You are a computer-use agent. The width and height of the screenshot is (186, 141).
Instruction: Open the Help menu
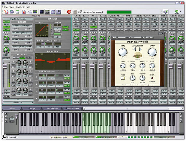(28, 7)
